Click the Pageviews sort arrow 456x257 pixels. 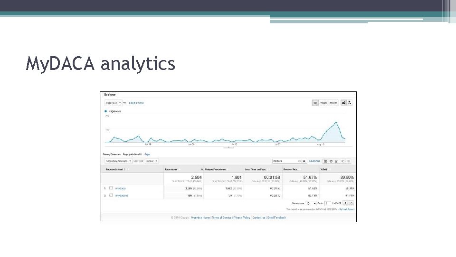click(x=202, y=169)
